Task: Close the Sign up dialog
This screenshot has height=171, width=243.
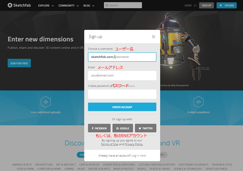Action: (x=153, y=36)
